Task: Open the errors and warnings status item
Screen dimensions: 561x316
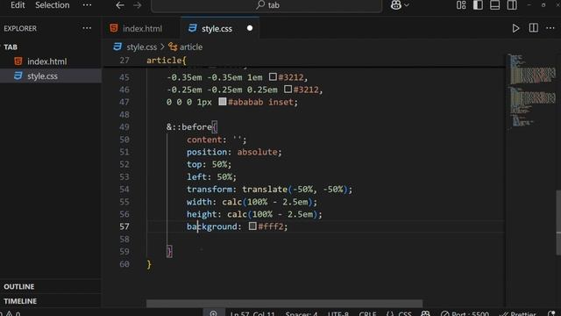Action: [10, 313]
